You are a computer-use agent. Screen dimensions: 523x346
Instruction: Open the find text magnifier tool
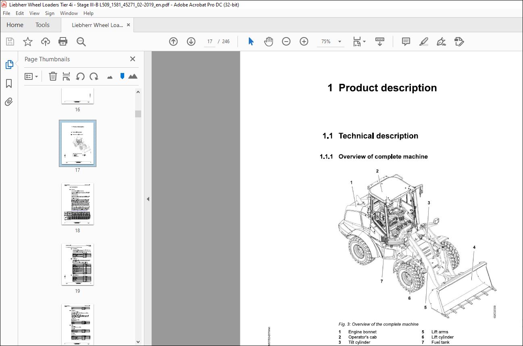pyautogui.click(x=81, y=42)
